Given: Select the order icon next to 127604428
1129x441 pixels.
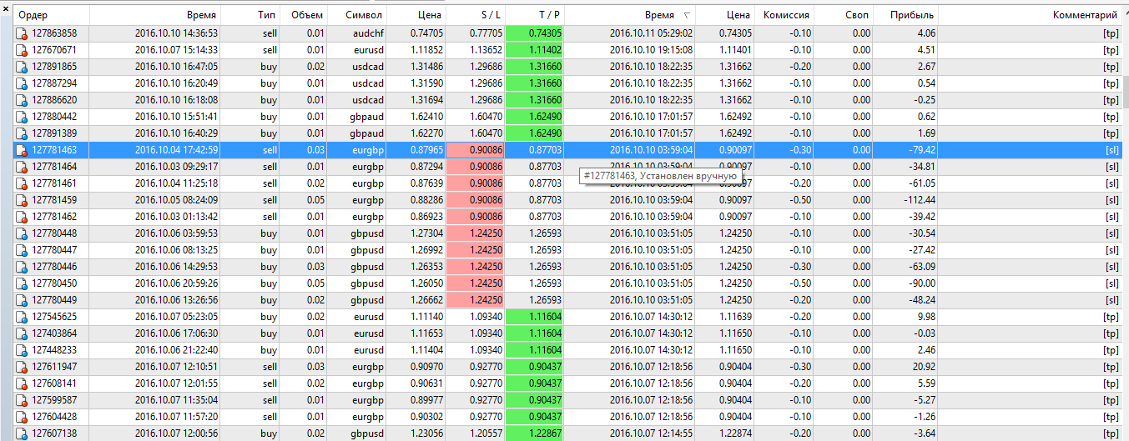Looking at the screenshot, I should pos(23,417).
